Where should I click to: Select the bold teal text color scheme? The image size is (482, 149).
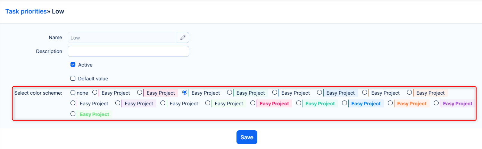pos(299,103)
